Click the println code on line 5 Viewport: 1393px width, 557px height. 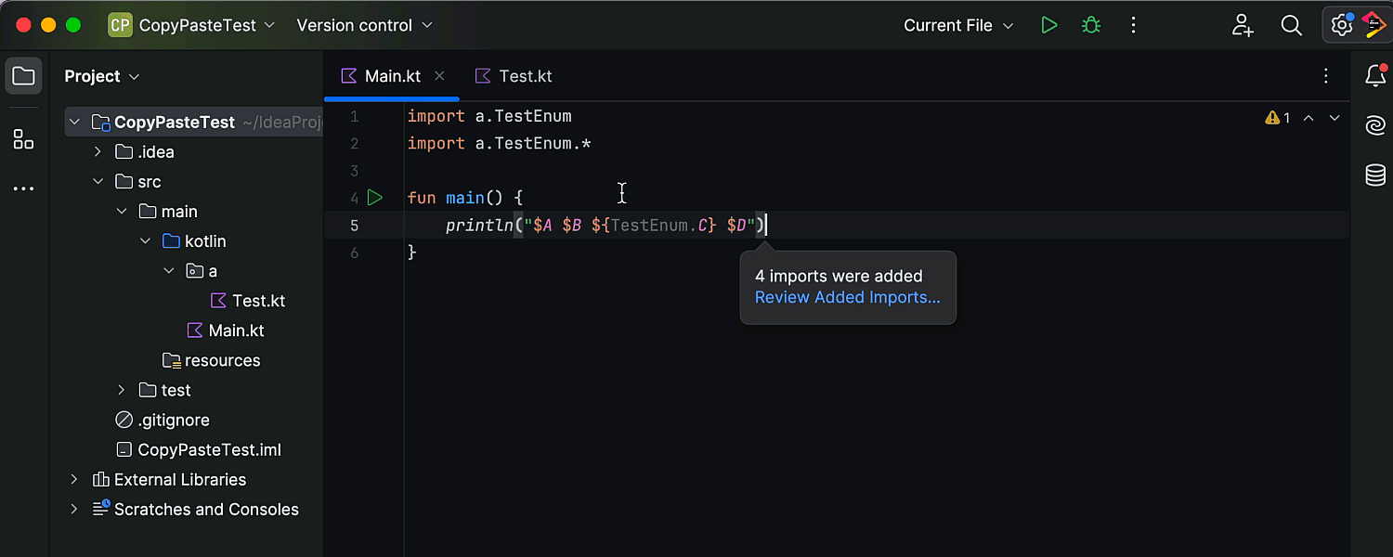pos(605,226)
